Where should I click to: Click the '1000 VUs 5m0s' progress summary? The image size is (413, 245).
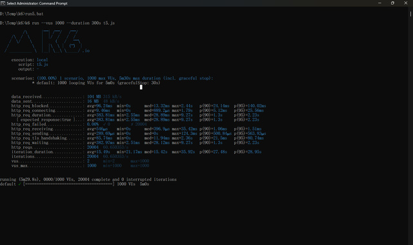133,184
